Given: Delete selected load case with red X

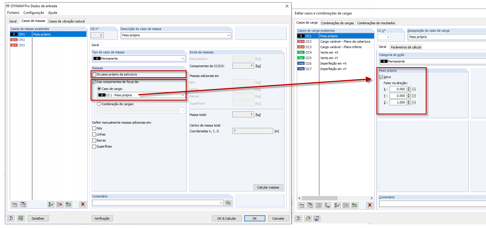Looking at the screenshot, I should (370, 205).
